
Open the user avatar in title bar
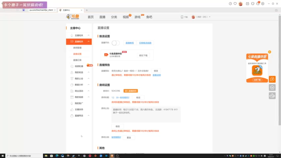point(241,4)
